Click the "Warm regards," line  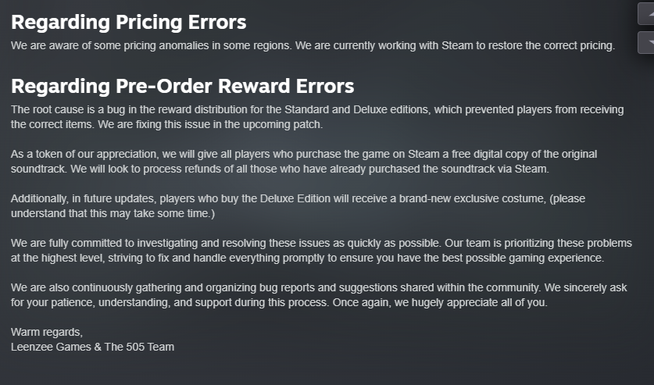[x=46, y=332]
